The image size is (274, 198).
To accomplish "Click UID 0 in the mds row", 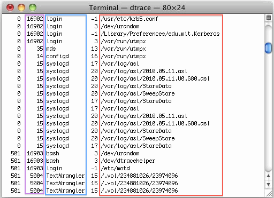I will point(19,49).
